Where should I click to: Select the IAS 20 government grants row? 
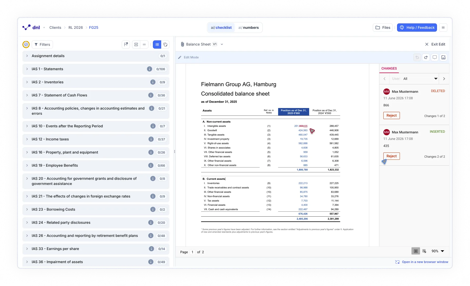[x=96, y=181]
